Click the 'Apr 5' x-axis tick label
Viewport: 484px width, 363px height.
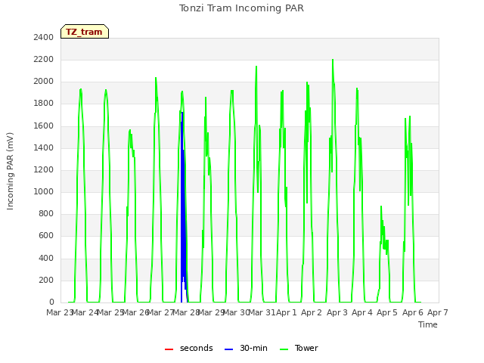(387, 312)
